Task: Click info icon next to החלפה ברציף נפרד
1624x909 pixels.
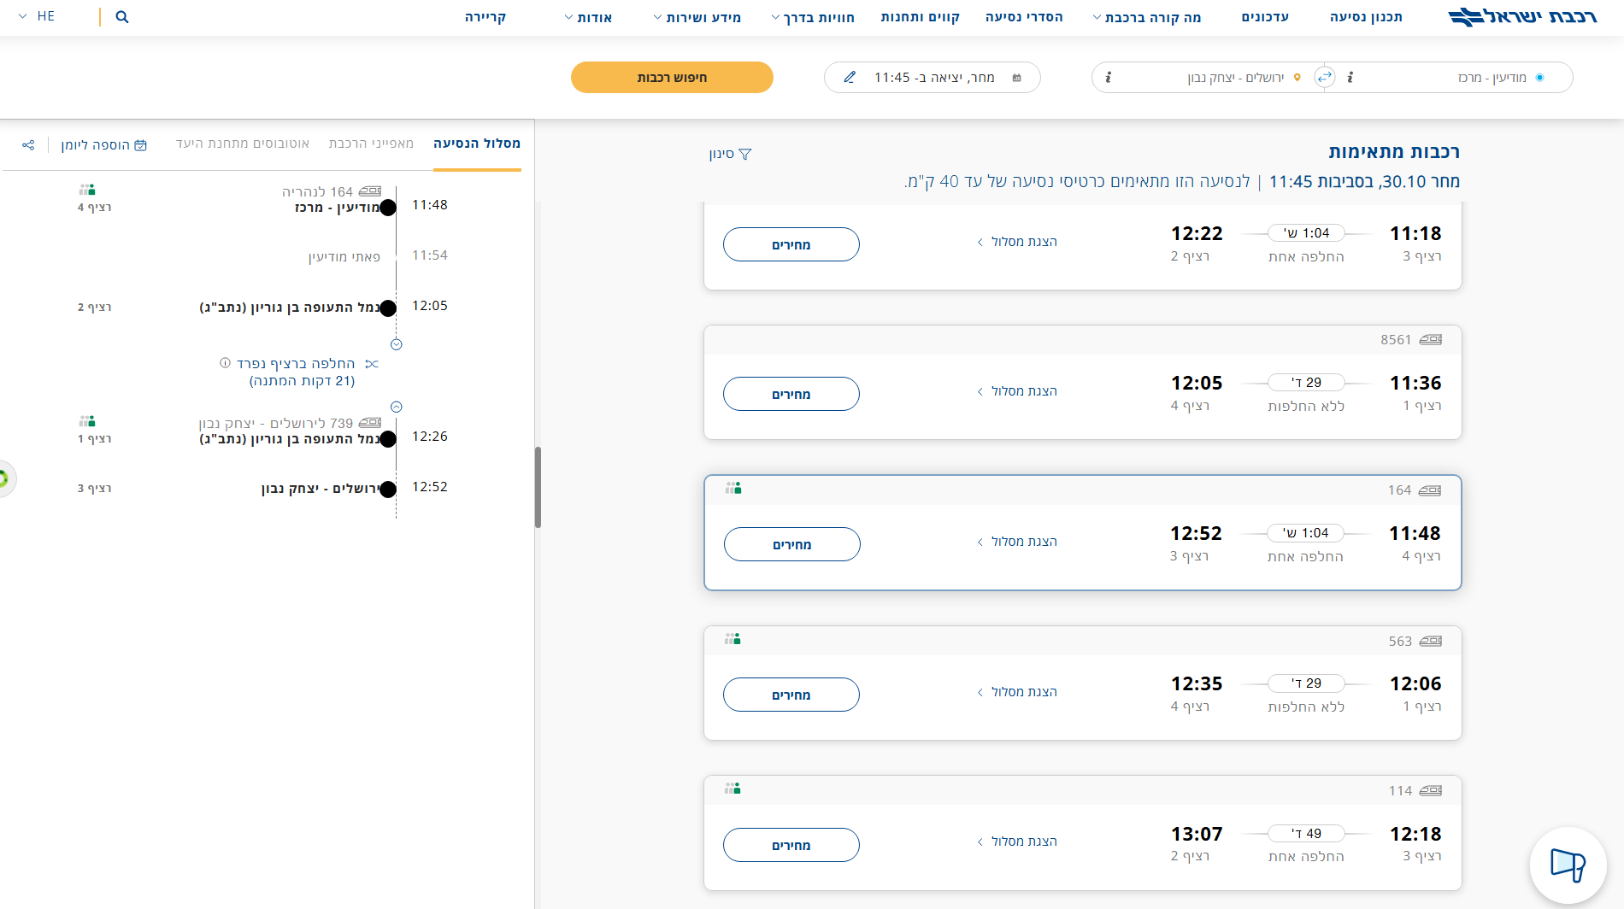Action: (225, 363)
